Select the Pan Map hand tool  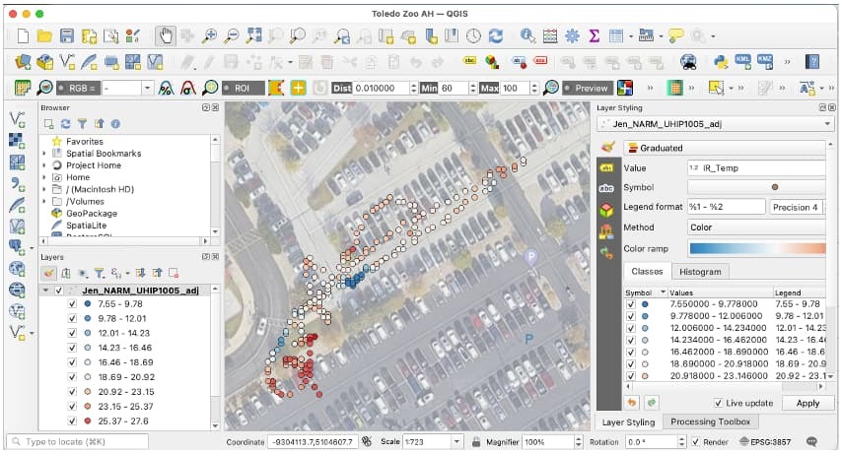[x=166, y=35]
